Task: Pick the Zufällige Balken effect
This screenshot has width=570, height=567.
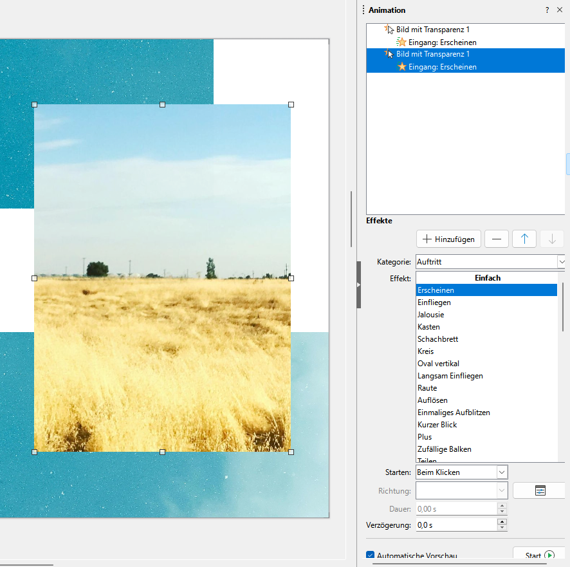Action: [444, 449]
